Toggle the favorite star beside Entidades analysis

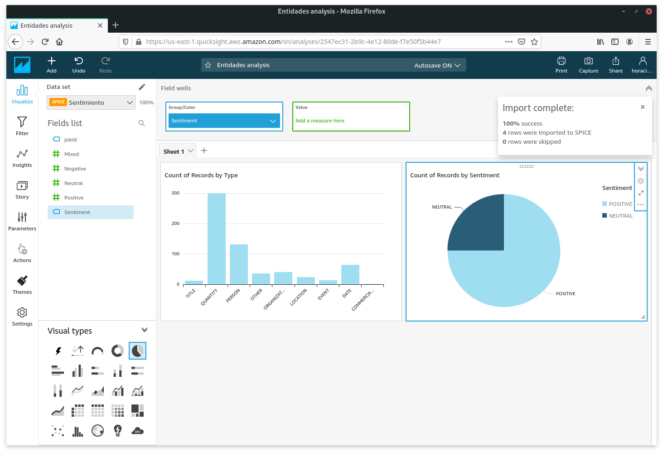[208, 65]
